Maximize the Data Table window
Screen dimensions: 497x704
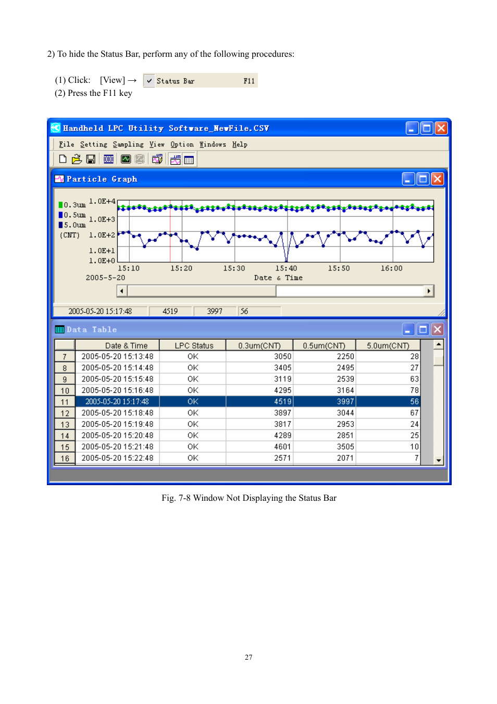[423, 329]
